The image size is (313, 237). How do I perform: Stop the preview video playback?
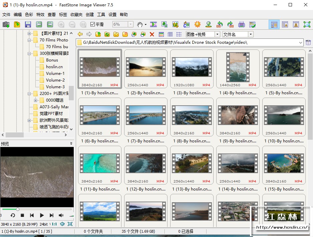coord(22,215)
